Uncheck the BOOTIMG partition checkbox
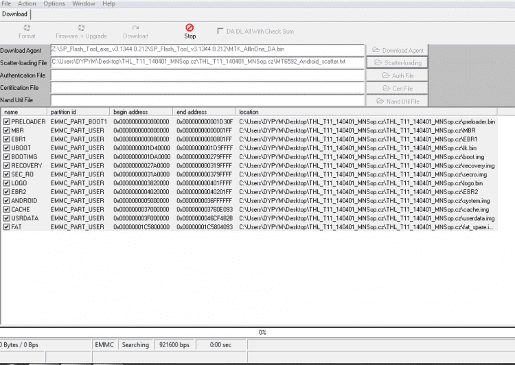This screenshot has width=515, height=365. [x=6, y=157]
